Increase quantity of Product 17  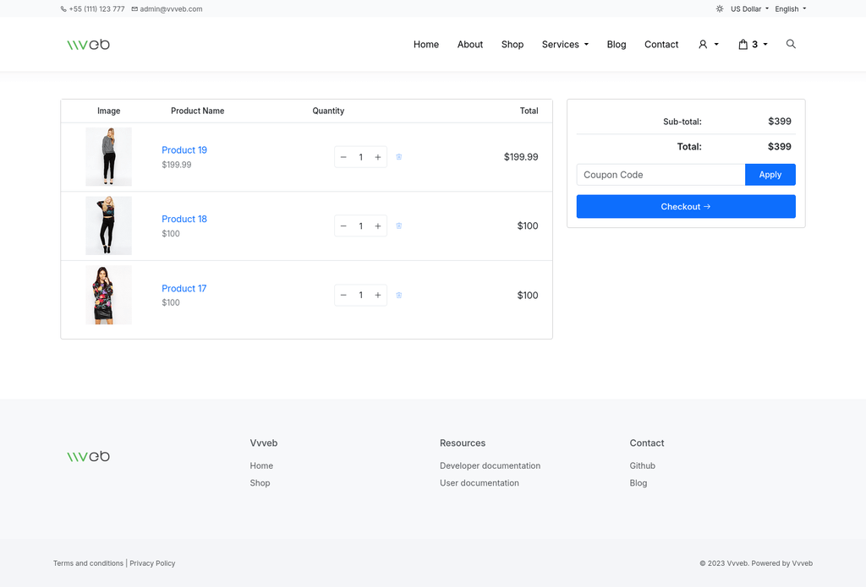pos(378,295)
